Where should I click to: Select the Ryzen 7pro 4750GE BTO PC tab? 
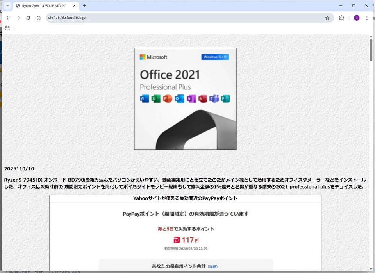click(43, 6)
